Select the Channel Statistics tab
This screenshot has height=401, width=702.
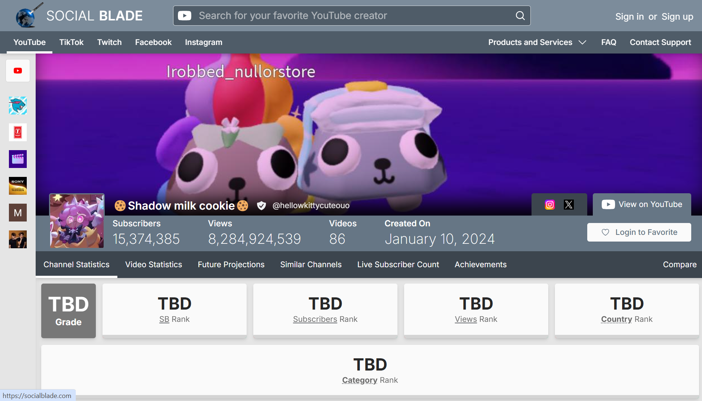coord(77,265)
